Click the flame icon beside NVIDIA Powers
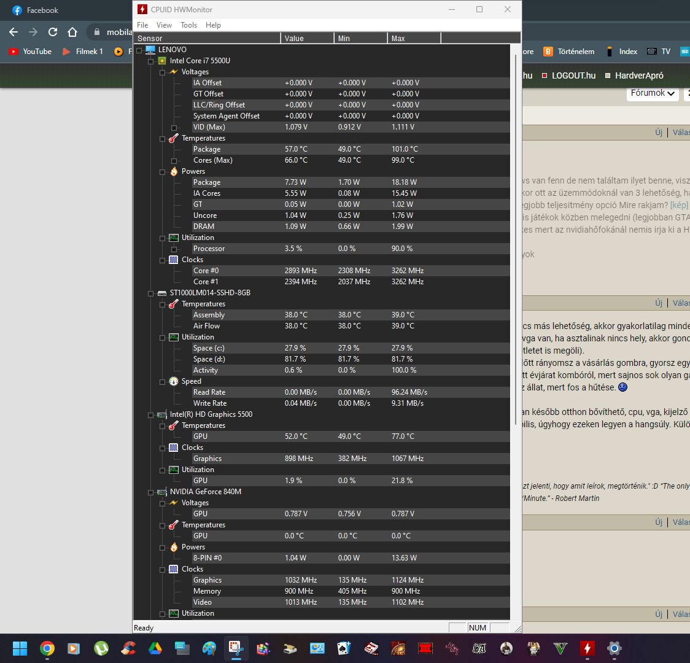The image size is (690, 663). (174, 547)
